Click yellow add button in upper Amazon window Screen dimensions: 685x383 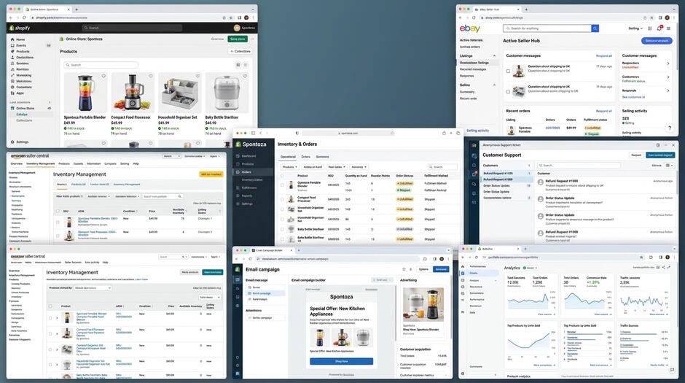click(211, 174)
